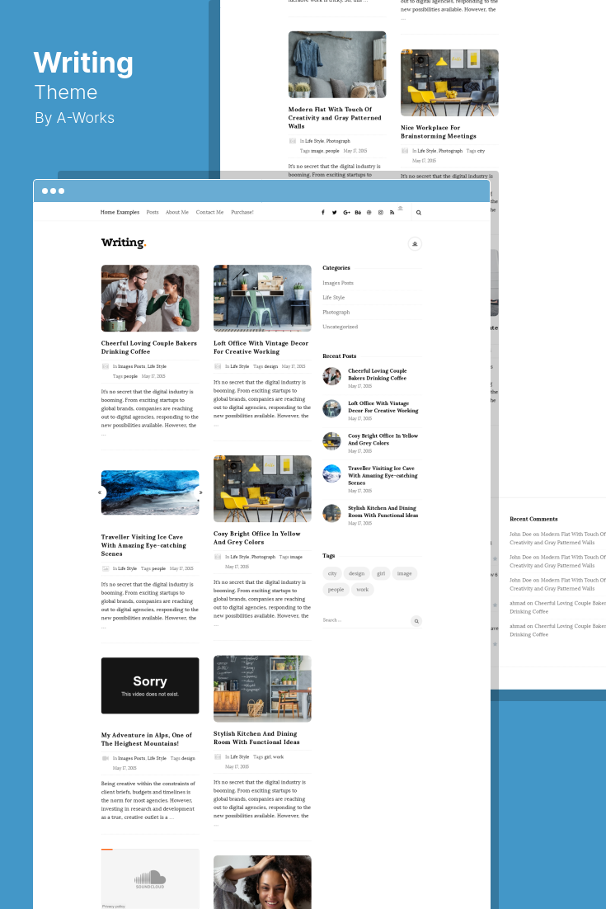Screen dimensions: 606x909
Task: Select the girl tag pill
Action: pos(381,573)
